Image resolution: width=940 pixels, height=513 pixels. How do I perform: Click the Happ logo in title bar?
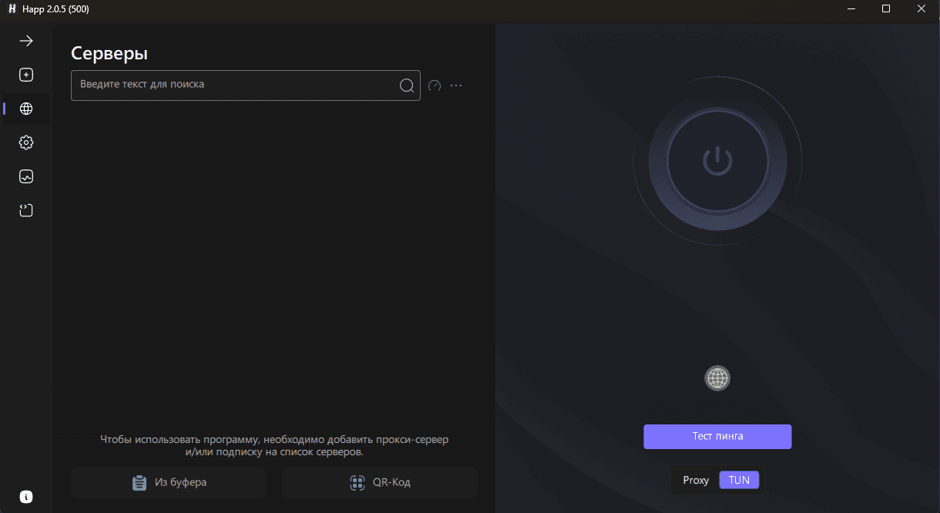click(x=12, y=8)
